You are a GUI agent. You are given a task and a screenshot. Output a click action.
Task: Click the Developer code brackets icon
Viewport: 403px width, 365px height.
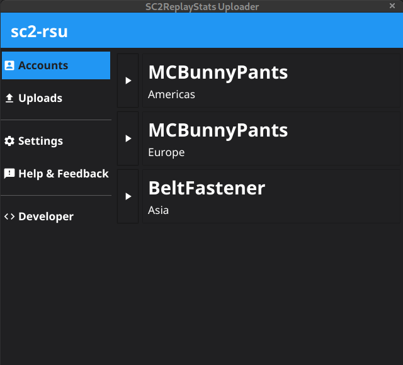(9, 216)
